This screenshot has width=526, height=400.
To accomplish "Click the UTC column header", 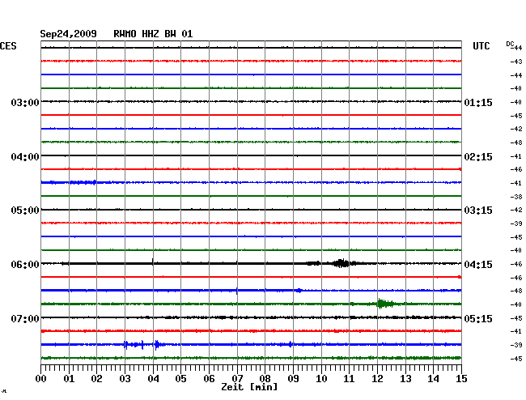I will coord(481,46).
